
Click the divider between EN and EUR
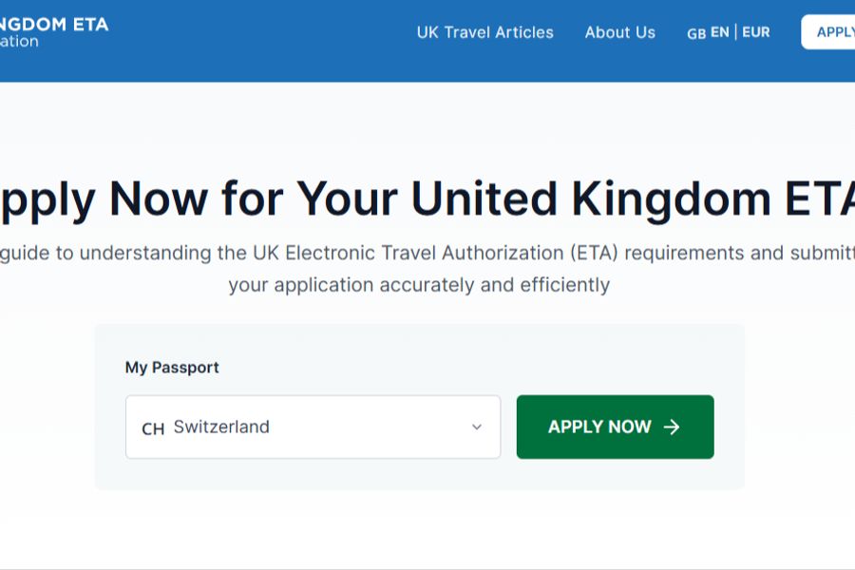click(x=735, y=32)
